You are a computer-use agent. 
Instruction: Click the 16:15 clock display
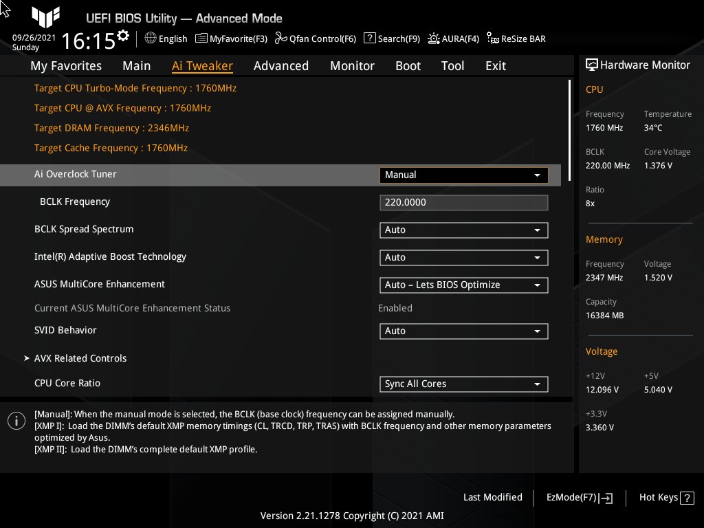(89, 41)
